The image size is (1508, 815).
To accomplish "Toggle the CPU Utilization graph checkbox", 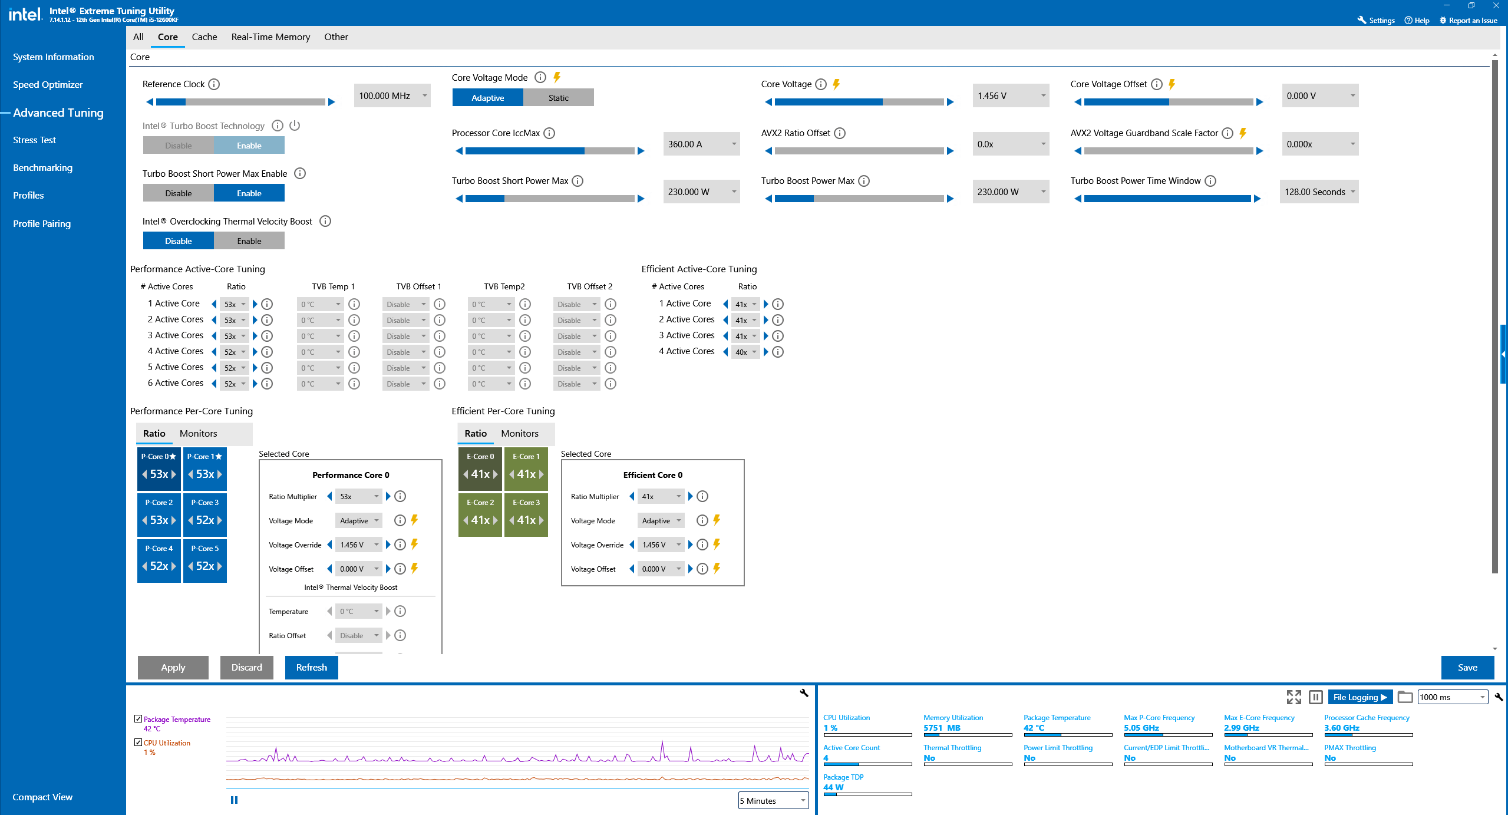I will tap(138, 743).
